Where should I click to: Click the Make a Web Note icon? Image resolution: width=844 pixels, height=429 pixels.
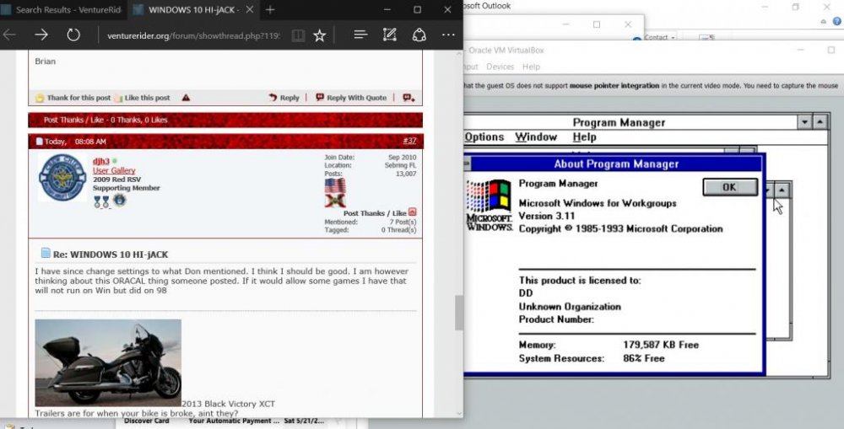389,35
